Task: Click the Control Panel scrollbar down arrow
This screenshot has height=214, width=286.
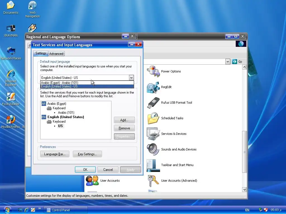Action: (244, 189)
